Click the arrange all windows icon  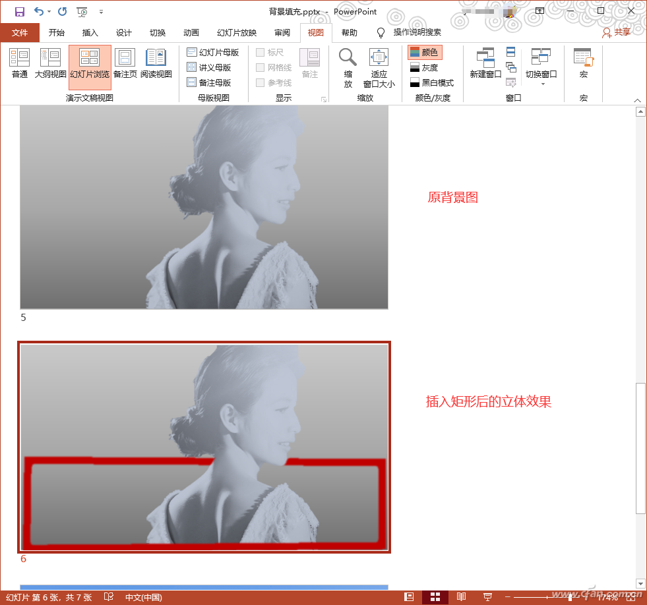tap(511, 52)
